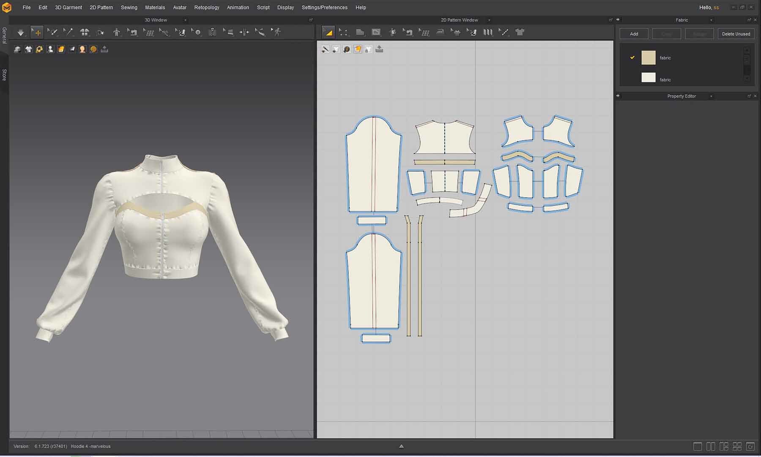Click the steam iron icon in 2D toolbar

[x=440, y=32]
